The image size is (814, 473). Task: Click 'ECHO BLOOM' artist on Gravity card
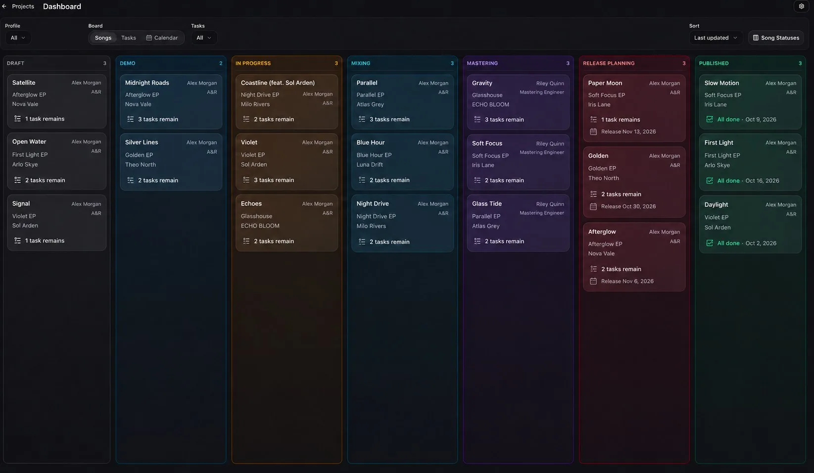tap(490, 104)
